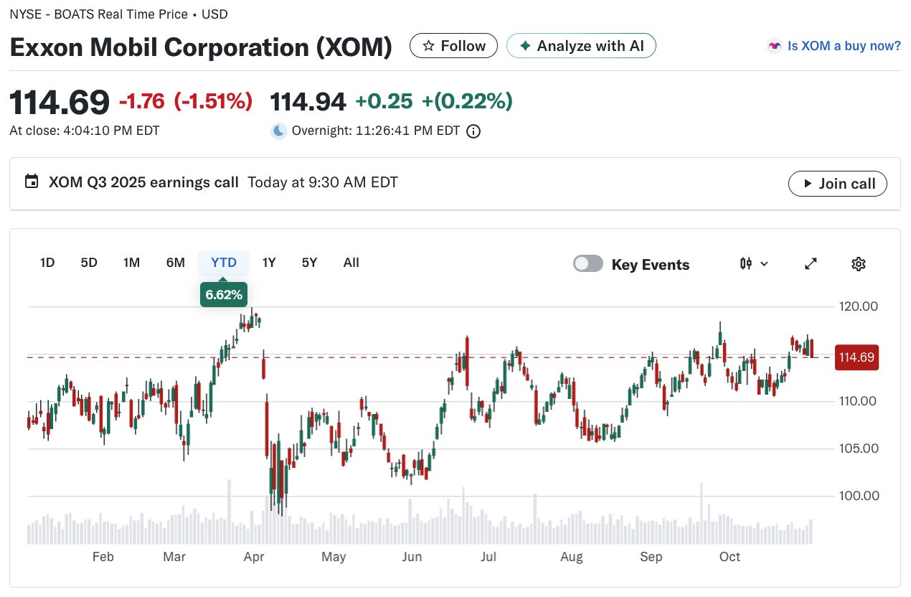The width and height of the screenshot is (911, 597).
Task: Click the earnings call calendar icon
Action: 31,182
